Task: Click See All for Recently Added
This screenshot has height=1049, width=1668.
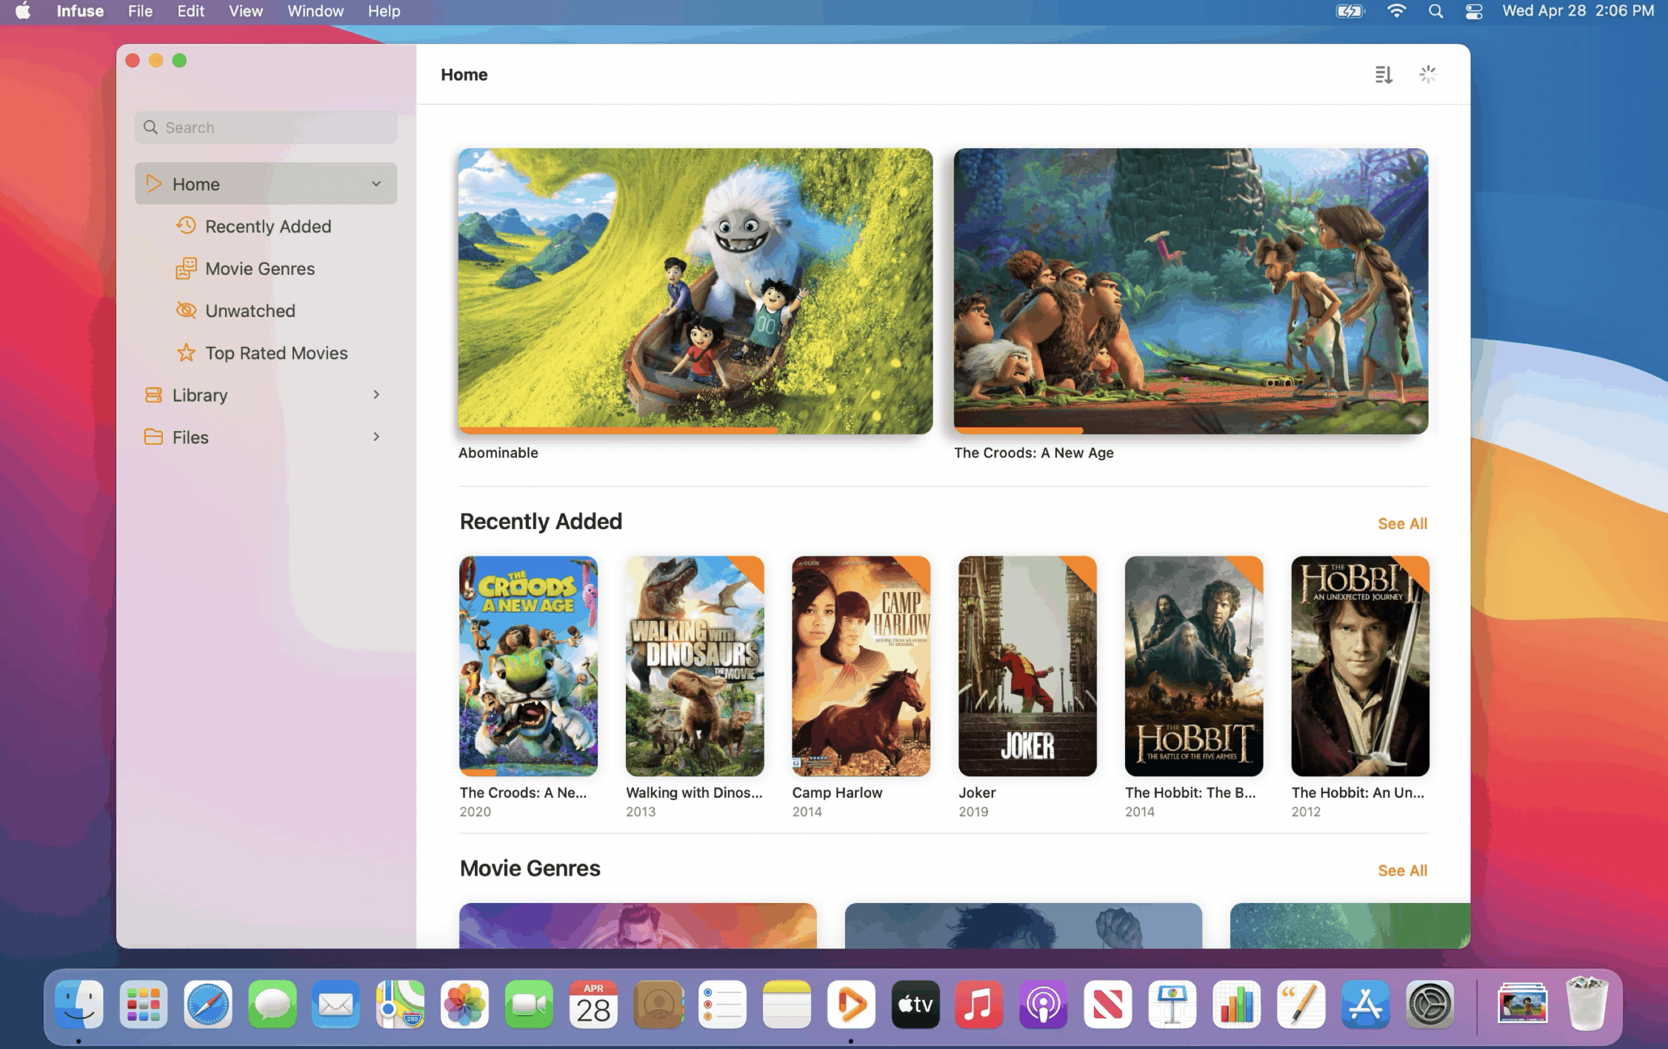Action: [x=1402, y=523]
